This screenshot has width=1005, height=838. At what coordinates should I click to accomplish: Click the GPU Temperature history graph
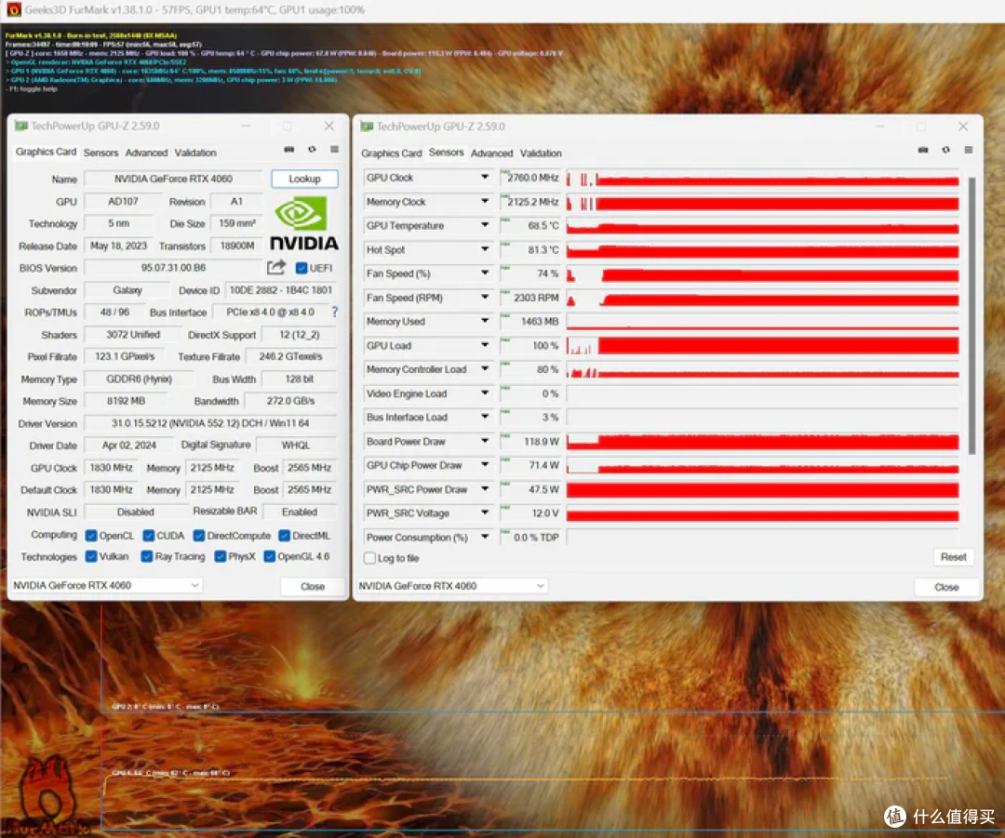pos(763,225)
